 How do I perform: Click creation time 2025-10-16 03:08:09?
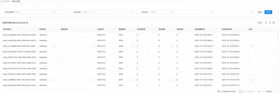[203, 69]
